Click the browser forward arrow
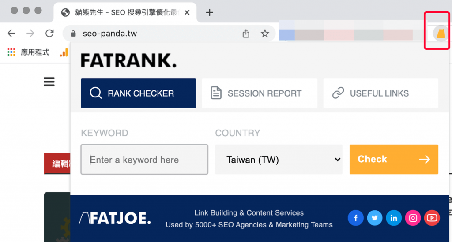 pos(30,34)
